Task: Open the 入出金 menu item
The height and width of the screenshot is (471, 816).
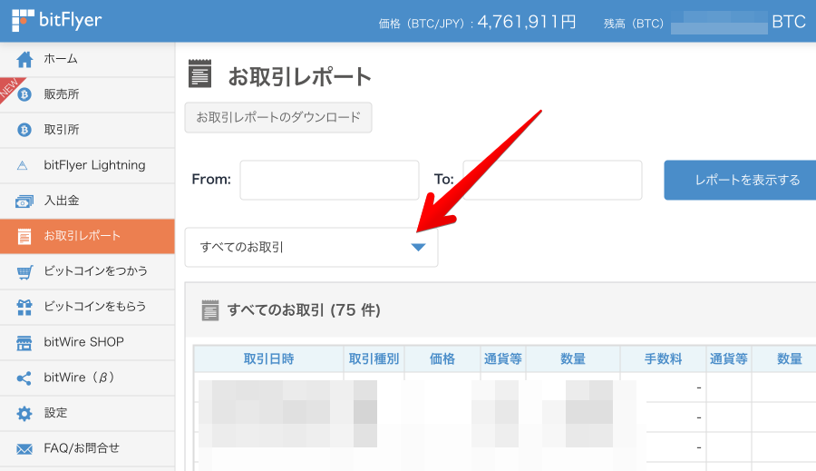Action: [x=87, y=201]
